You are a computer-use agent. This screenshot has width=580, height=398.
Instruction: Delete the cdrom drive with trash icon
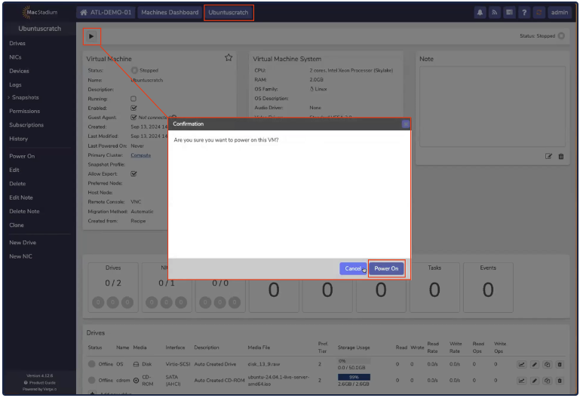[x=560, y=380]
